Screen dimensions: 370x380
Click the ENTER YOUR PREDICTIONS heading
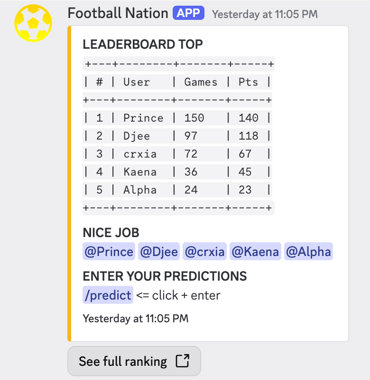165,276
